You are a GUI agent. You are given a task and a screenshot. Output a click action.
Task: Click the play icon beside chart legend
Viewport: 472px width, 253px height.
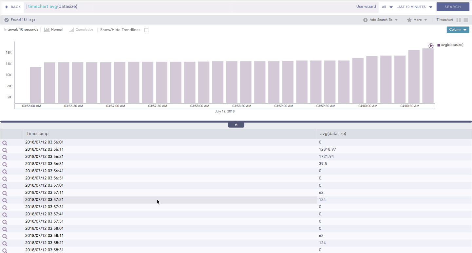coord(431,46)
